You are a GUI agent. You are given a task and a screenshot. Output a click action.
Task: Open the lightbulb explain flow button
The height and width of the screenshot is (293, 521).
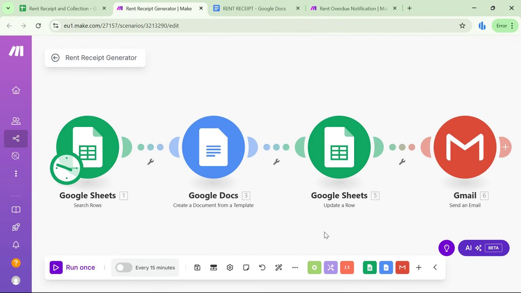tap(447, 248)
